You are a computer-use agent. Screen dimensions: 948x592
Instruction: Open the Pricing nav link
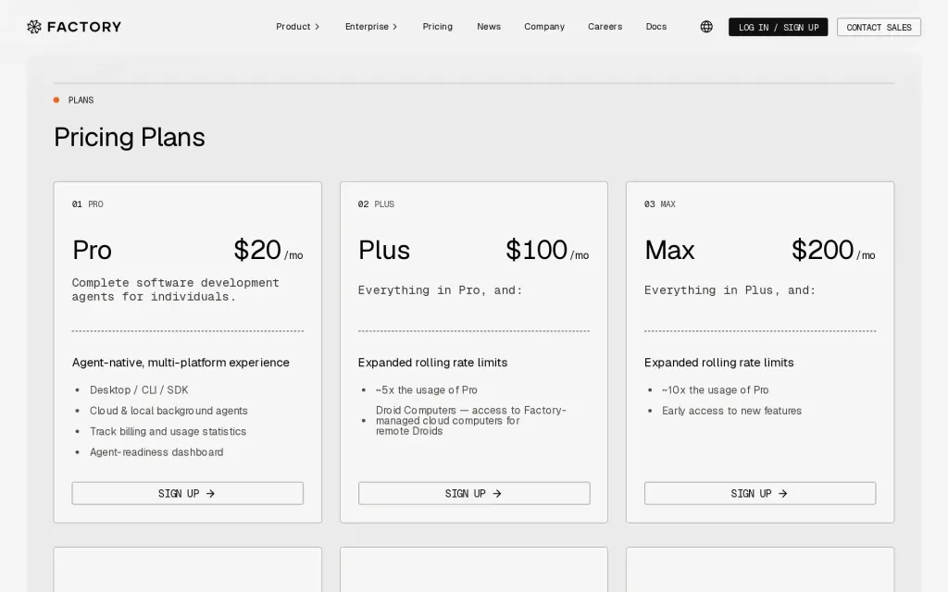click(438, 27)
